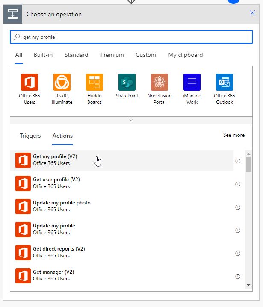Select the RiskIQ Illuminate connector icon
The image size is (263, 307).
pos(62,82)
